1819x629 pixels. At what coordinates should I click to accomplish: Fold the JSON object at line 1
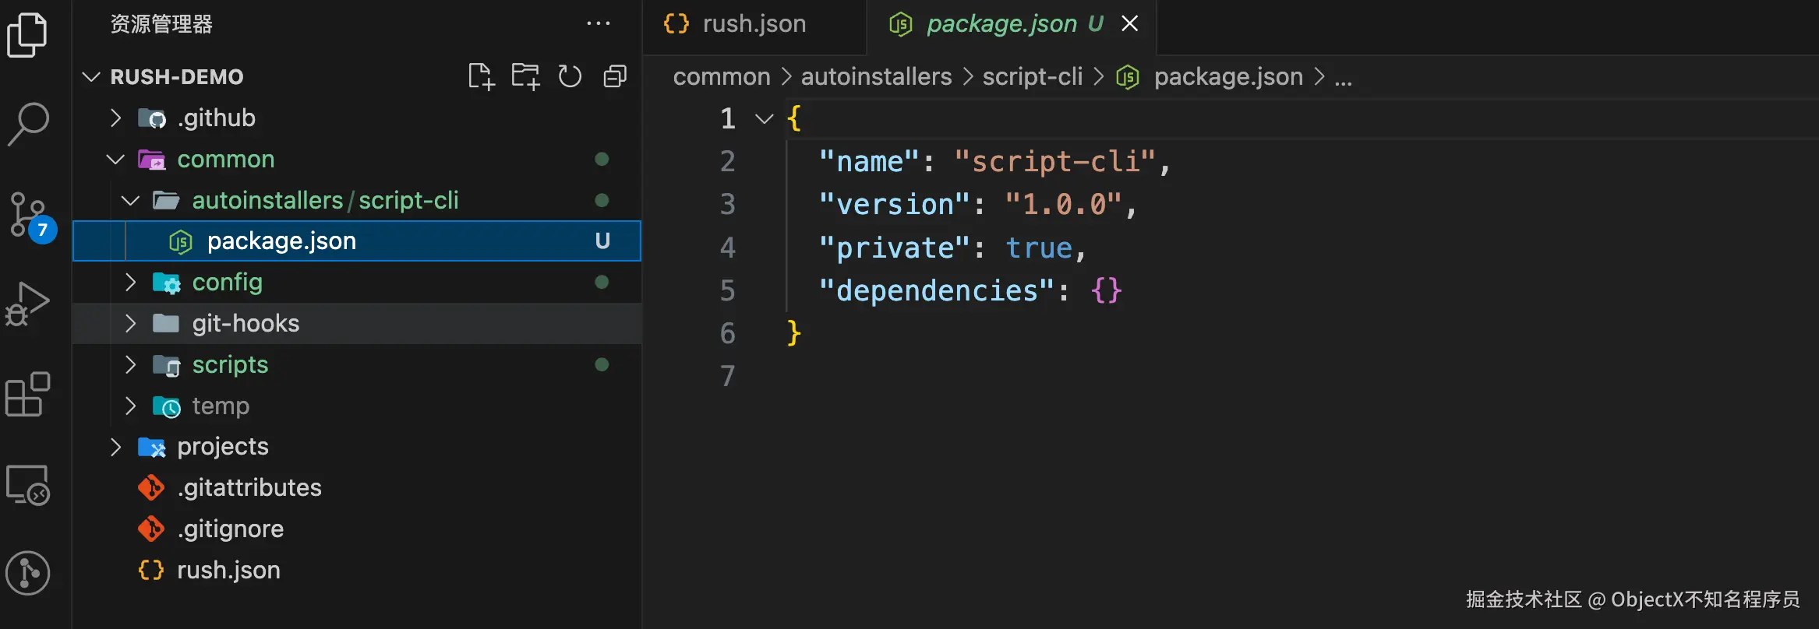(764, 119)
